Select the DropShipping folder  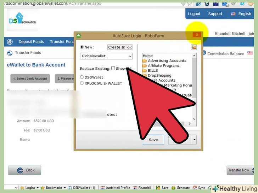pyautogui.click(x=159, y=76)
